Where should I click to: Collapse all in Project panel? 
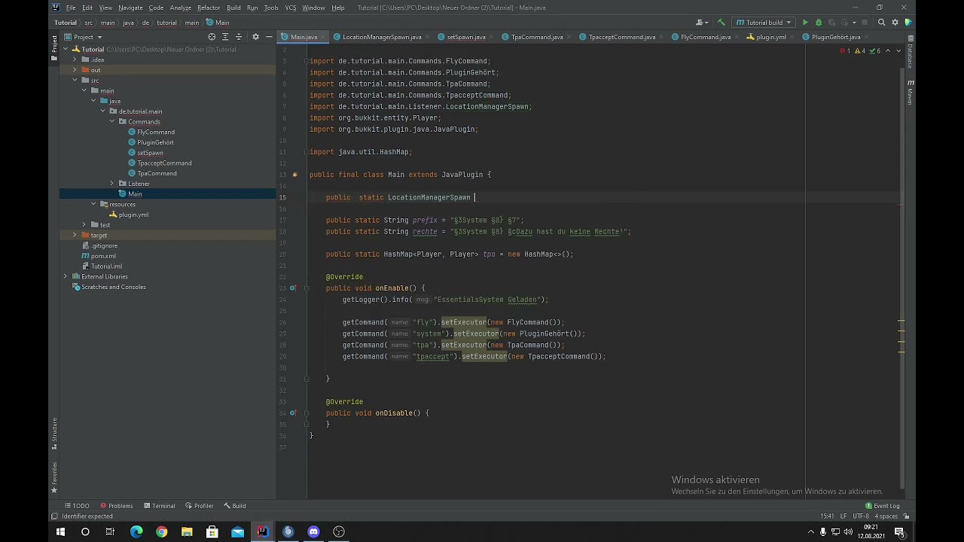239,37
